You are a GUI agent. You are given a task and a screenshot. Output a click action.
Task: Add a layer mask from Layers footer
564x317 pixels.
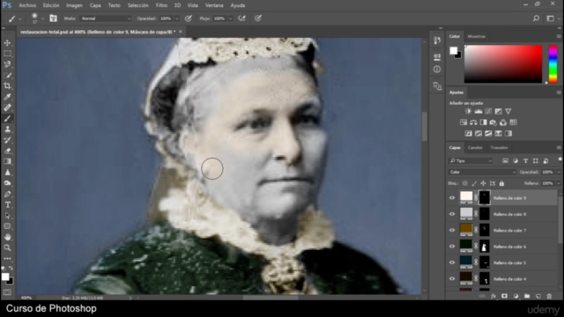[504, 296]
